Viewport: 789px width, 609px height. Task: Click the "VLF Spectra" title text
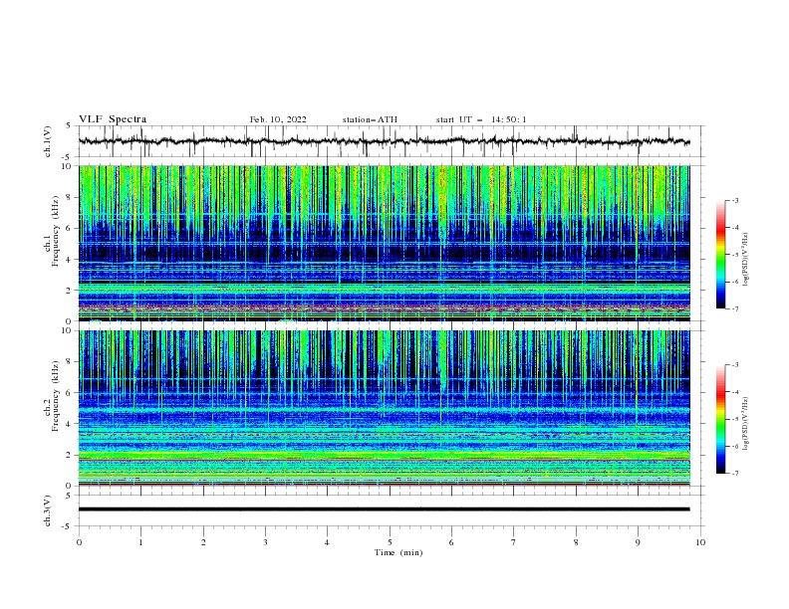tap(113, 119)
